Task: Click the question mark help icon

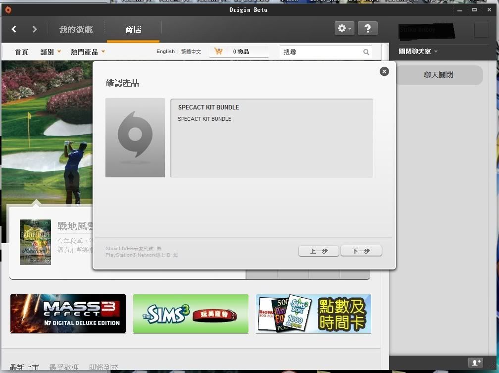Action: click(x=367, y=29)
